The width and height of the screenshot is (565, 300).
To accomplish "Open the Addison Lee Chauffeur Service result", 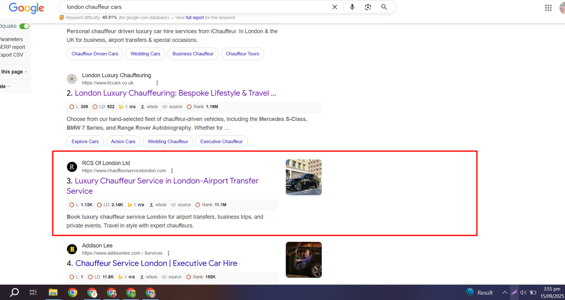I will coord(156,263).
